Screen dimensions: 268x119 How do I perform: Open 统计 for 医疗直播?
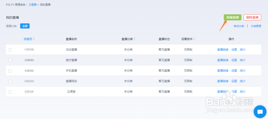243,60
